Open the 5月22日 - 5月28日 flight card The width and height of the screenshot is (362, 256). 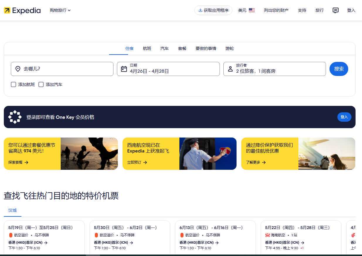pyautogui.click(x=301, y=238)
